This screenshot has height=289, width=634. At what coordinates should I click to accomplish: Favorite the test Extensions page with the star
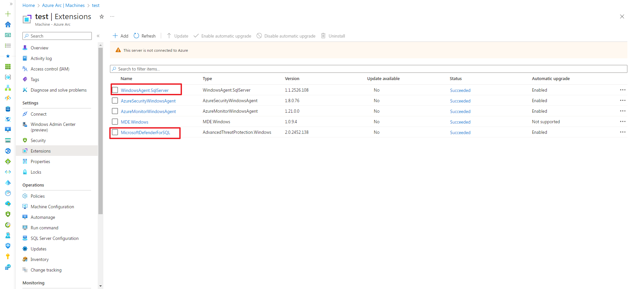click(x=102, y=16)
